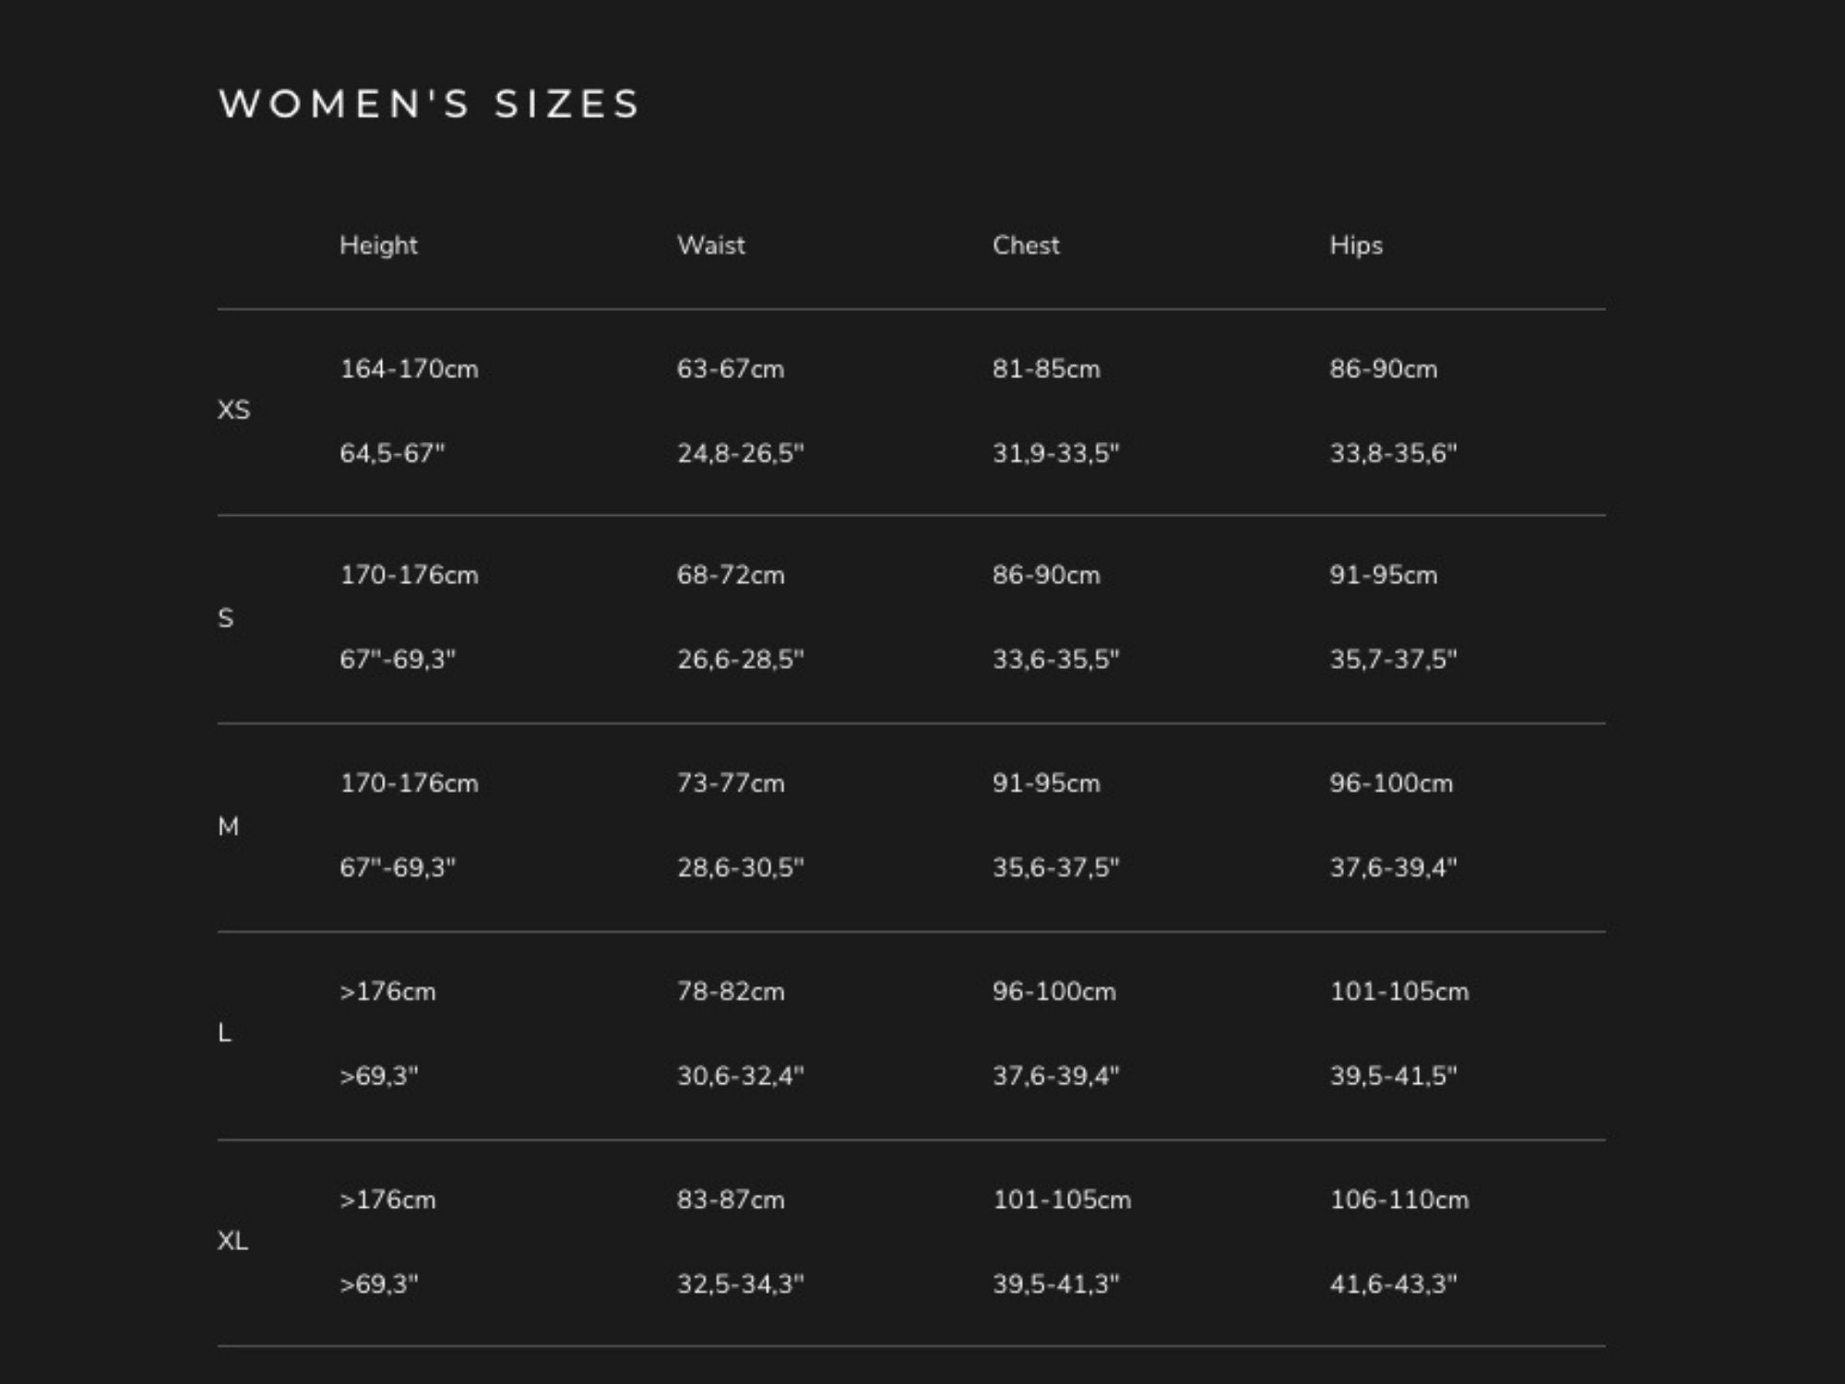
Task: Select the XL size row label
Action: (233, 1242)
